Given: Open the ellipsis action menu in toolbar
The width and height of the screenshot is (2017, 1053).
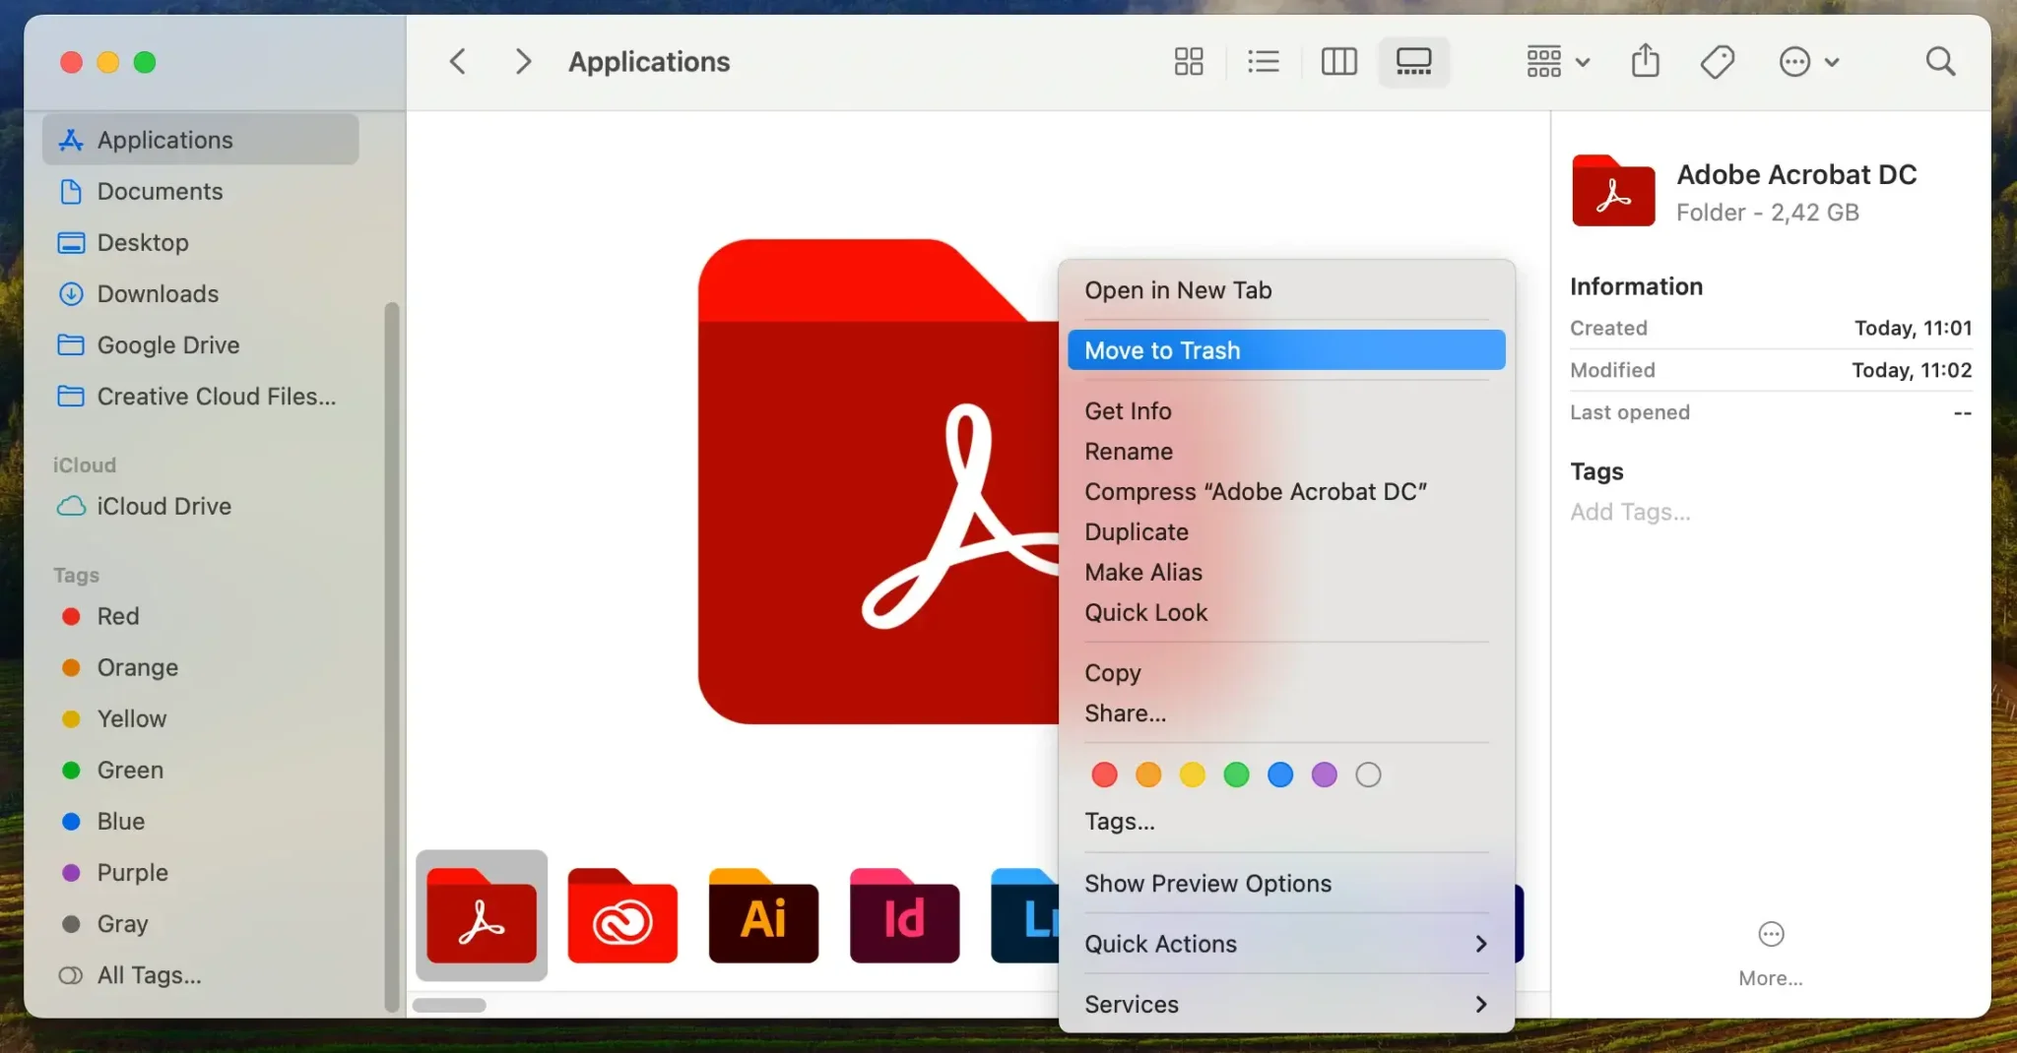Looking at the screenshot, I should 1809,62.
